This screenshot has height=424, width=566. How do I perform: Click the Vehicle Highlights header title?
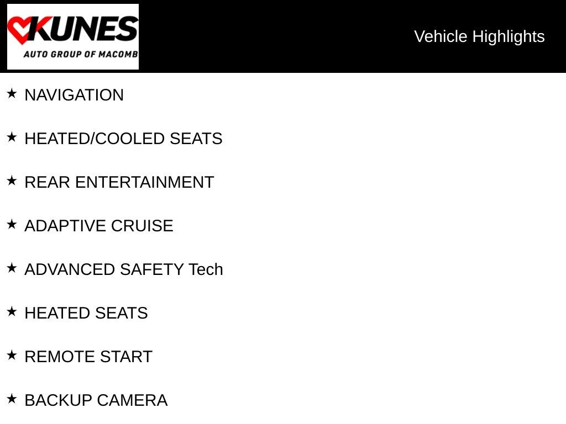[x=479, y=36]
